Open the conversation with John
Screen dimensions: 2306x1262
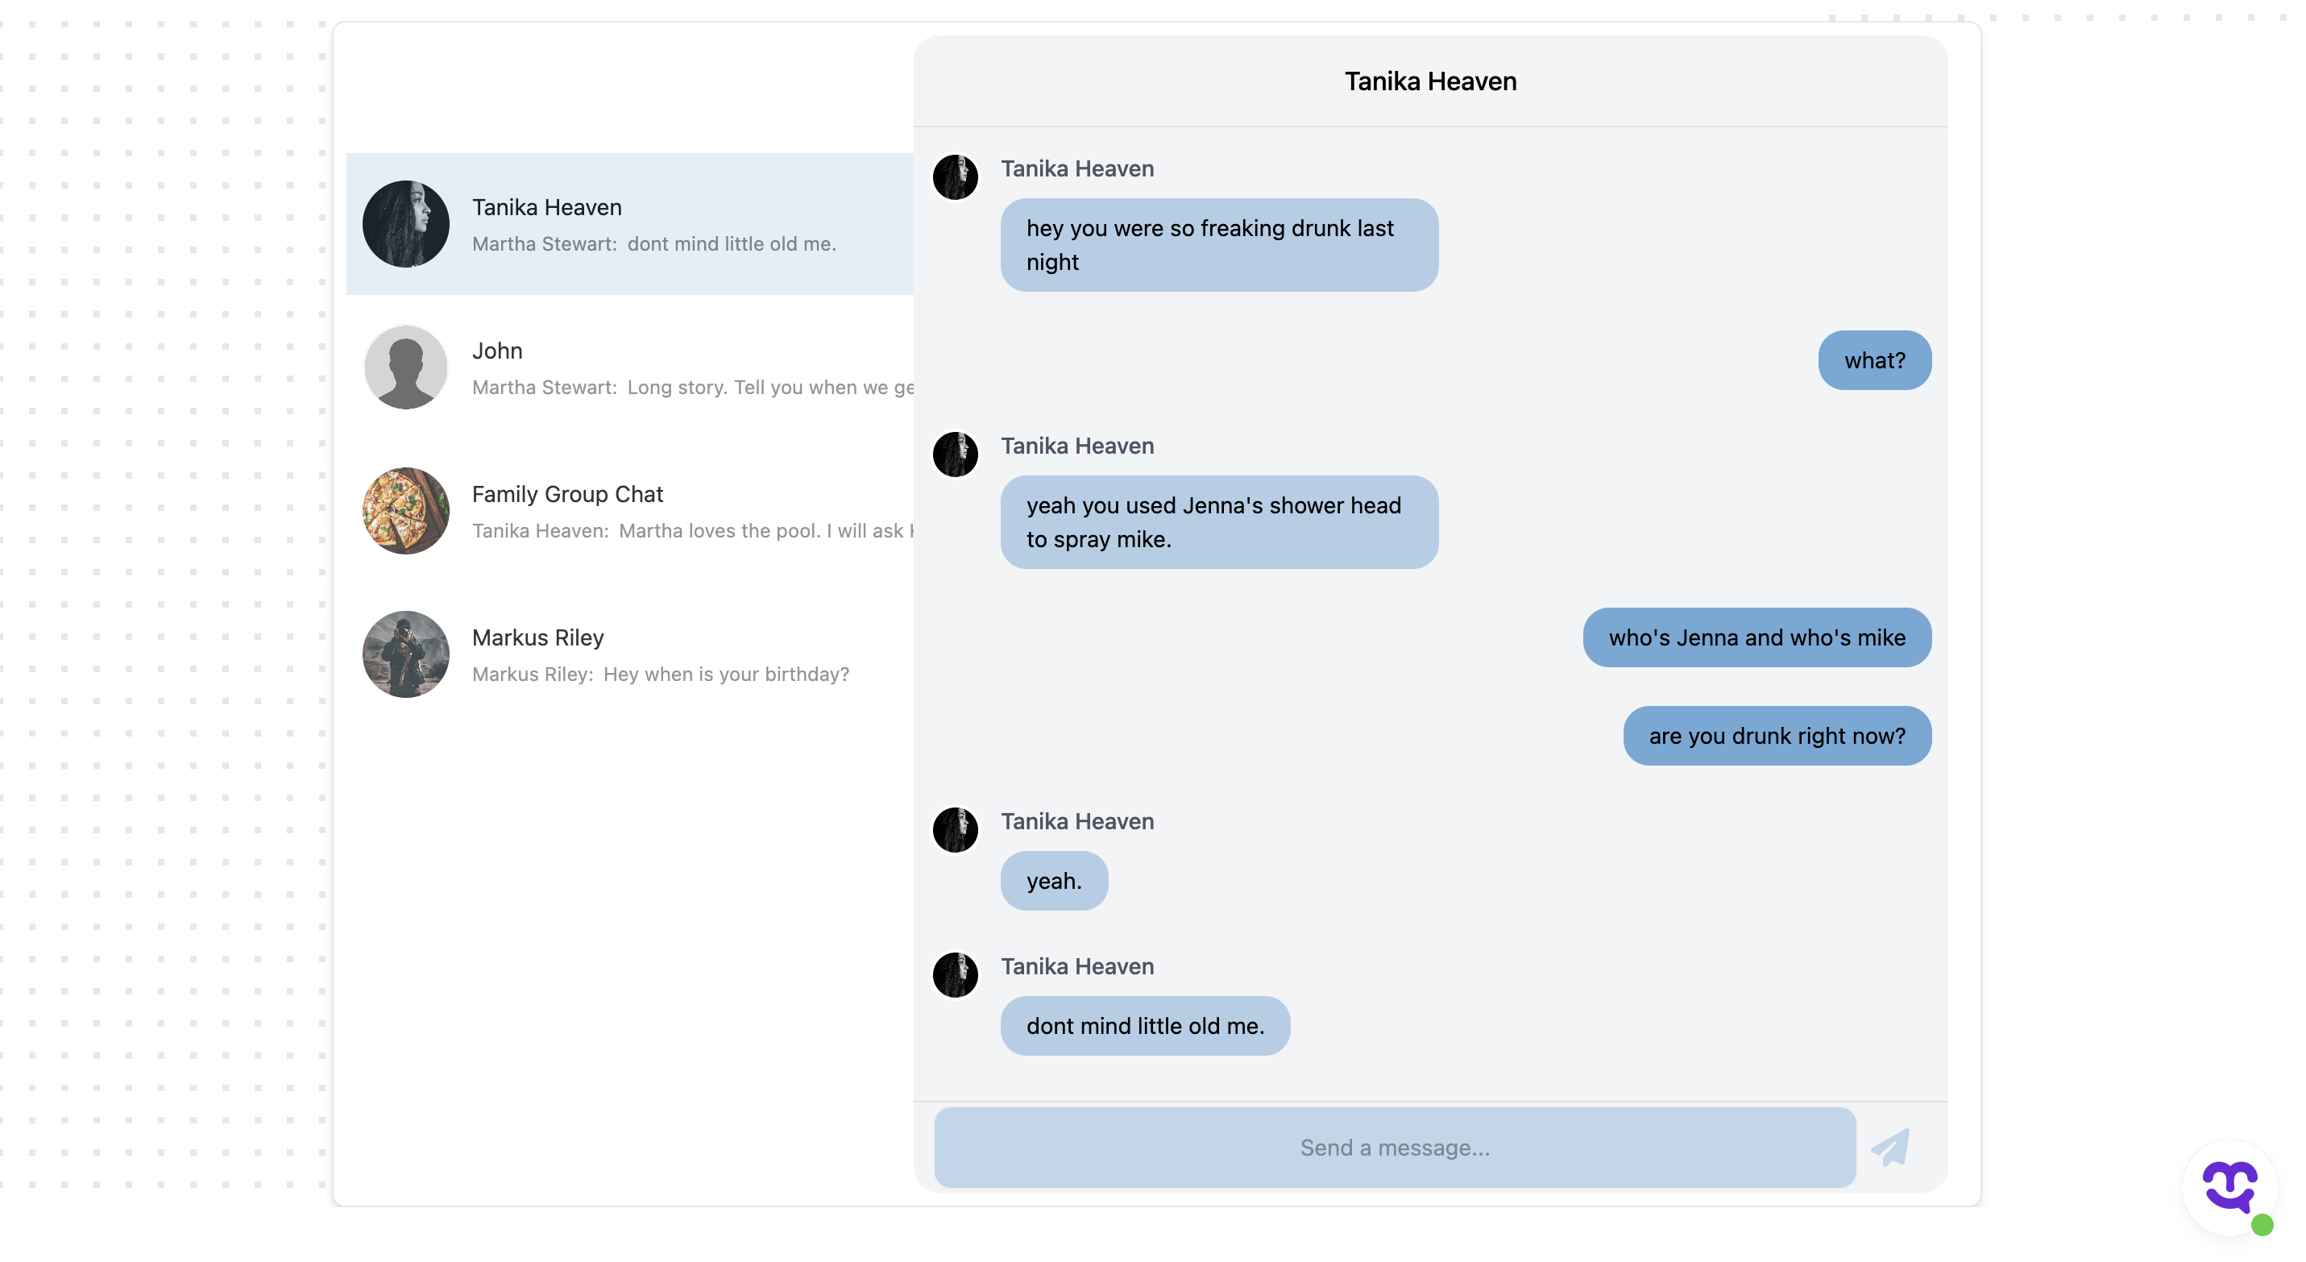pos(627,367)
